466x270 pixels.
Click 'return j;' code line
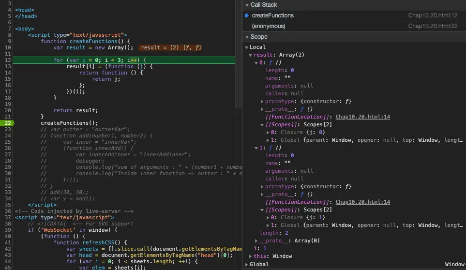106,79
